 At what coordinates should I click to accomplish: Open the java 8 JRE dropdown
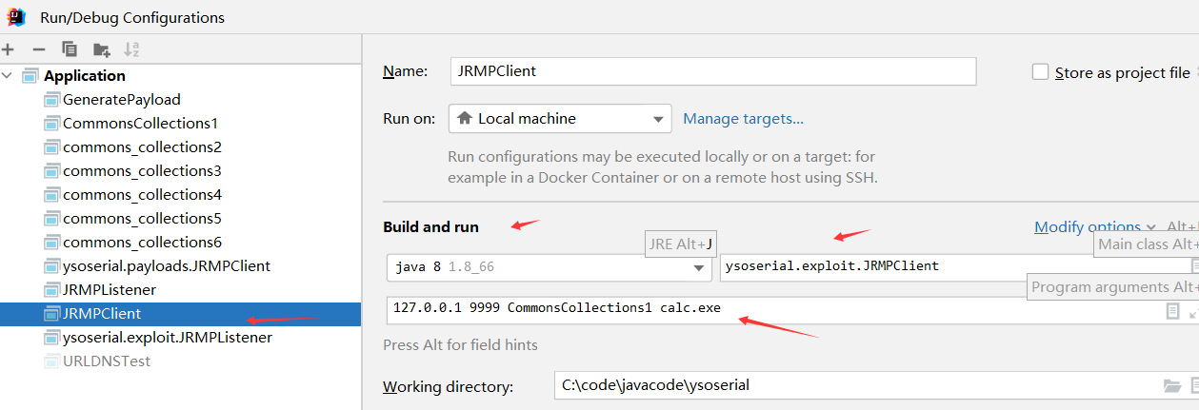click(x=550, y=267)
